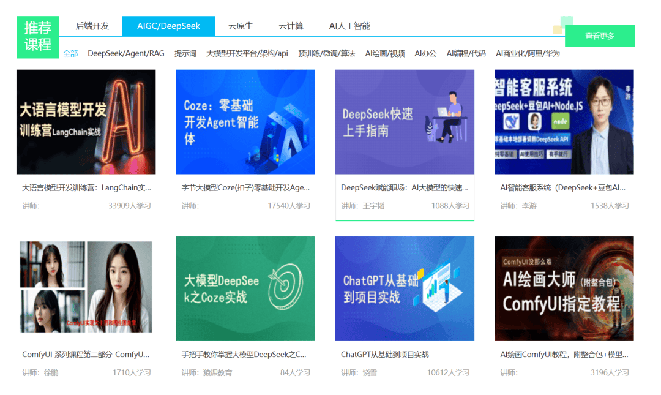Viewport: 661px width, 395px height.
Task: Click the title 手把手教你掌握大模型DeepSeek之C...
Action: click(x=244, y=355)
